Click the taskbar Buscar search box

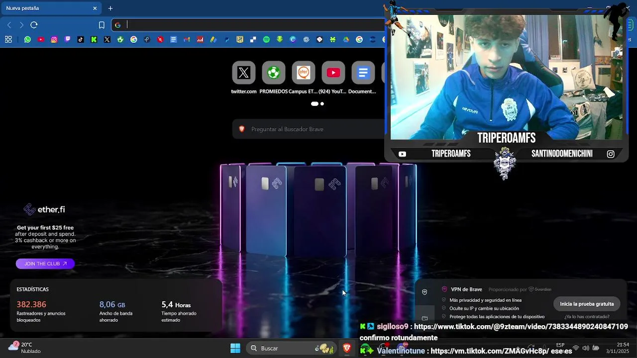tap(291, 348)
